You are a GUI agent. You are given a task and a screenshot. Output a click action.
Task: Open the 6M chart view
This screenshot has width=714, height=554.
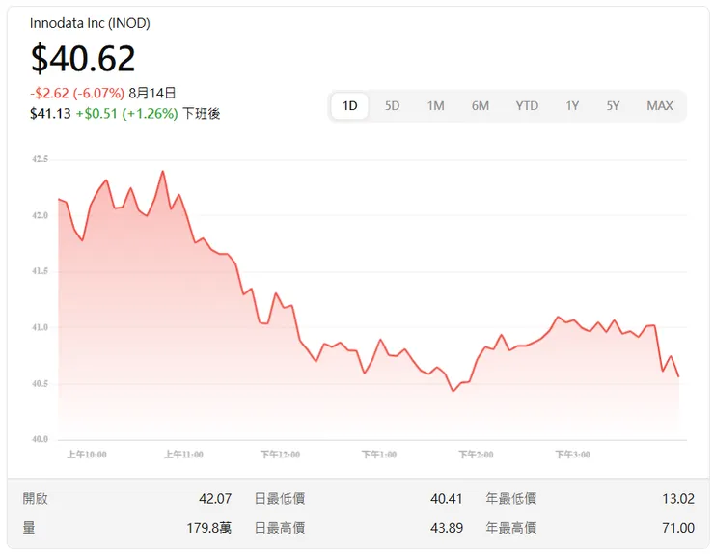tap(481, 106)
